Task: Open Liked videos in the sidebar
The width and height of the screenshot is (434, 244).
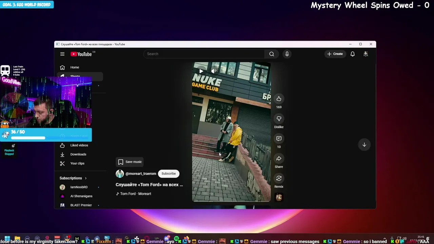Action: coord(80,145)
